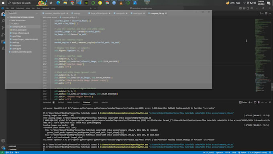Open the Testing flask icon view
This screenshot has width=273, height=154.
tap(3, 49)
